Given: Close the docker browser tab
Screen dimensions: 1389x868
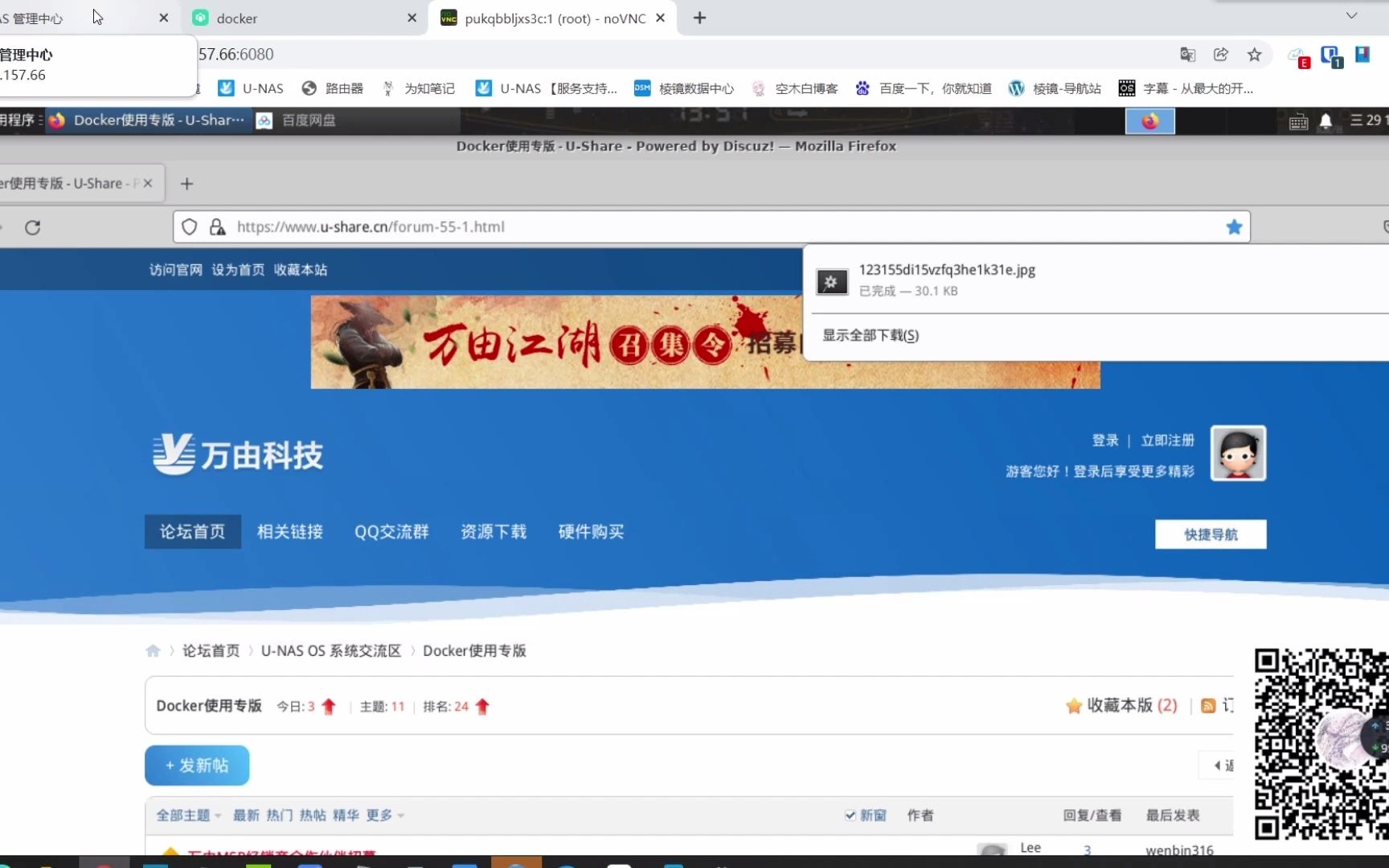Looking at the screenshot, I should 412,18.
